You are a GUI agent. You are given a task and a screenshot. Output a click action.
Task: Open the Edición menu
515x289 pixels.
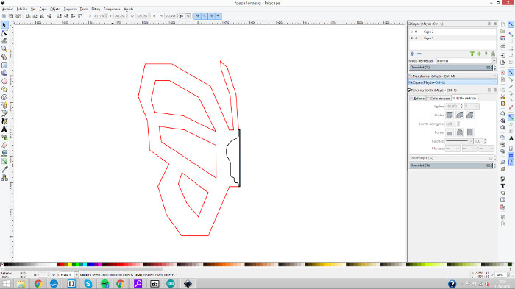pyautogui.click(x=22, y=10)
